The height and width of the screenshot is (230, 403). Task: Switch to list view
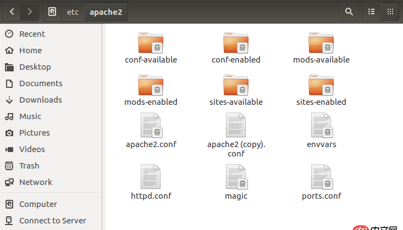click(372, 11)
